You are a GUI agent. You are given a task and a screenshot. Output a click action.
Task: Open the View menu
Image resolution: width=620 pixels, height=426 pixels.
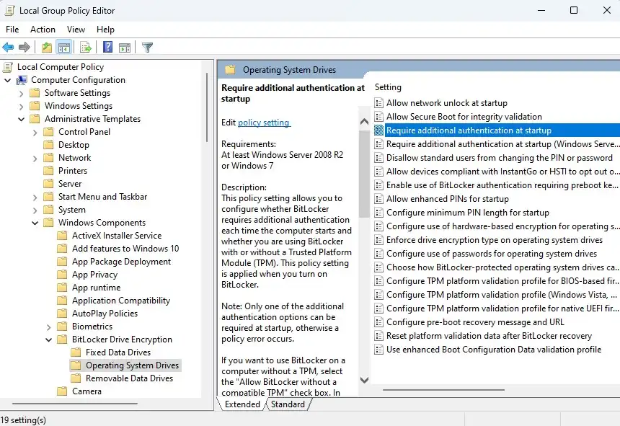pos(76,30)
